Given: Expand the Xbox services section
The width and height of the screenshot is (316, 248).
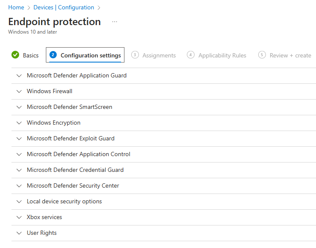Looking at the screenshot, I should tap(19, 217).
